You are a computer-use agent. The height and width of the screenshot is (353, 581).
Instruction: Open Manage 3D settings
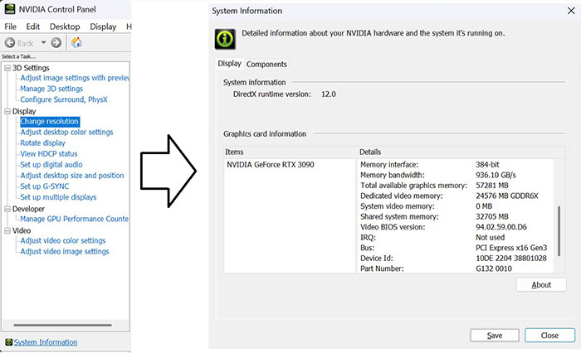pos(51,89)
